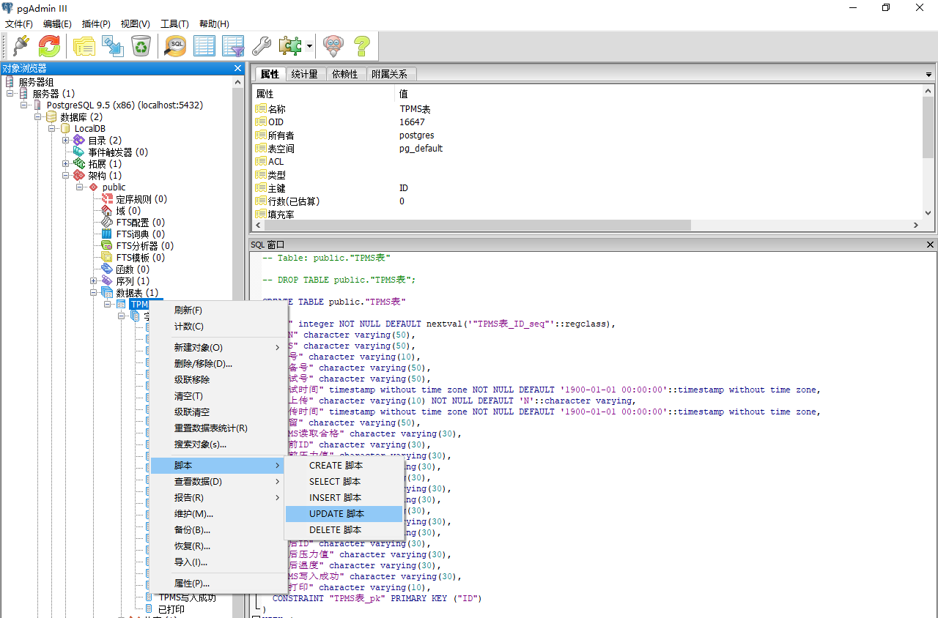Click the house icon beside 域 (0)
Viewport: 938px width, 618px height.
(x=107, y=211)
